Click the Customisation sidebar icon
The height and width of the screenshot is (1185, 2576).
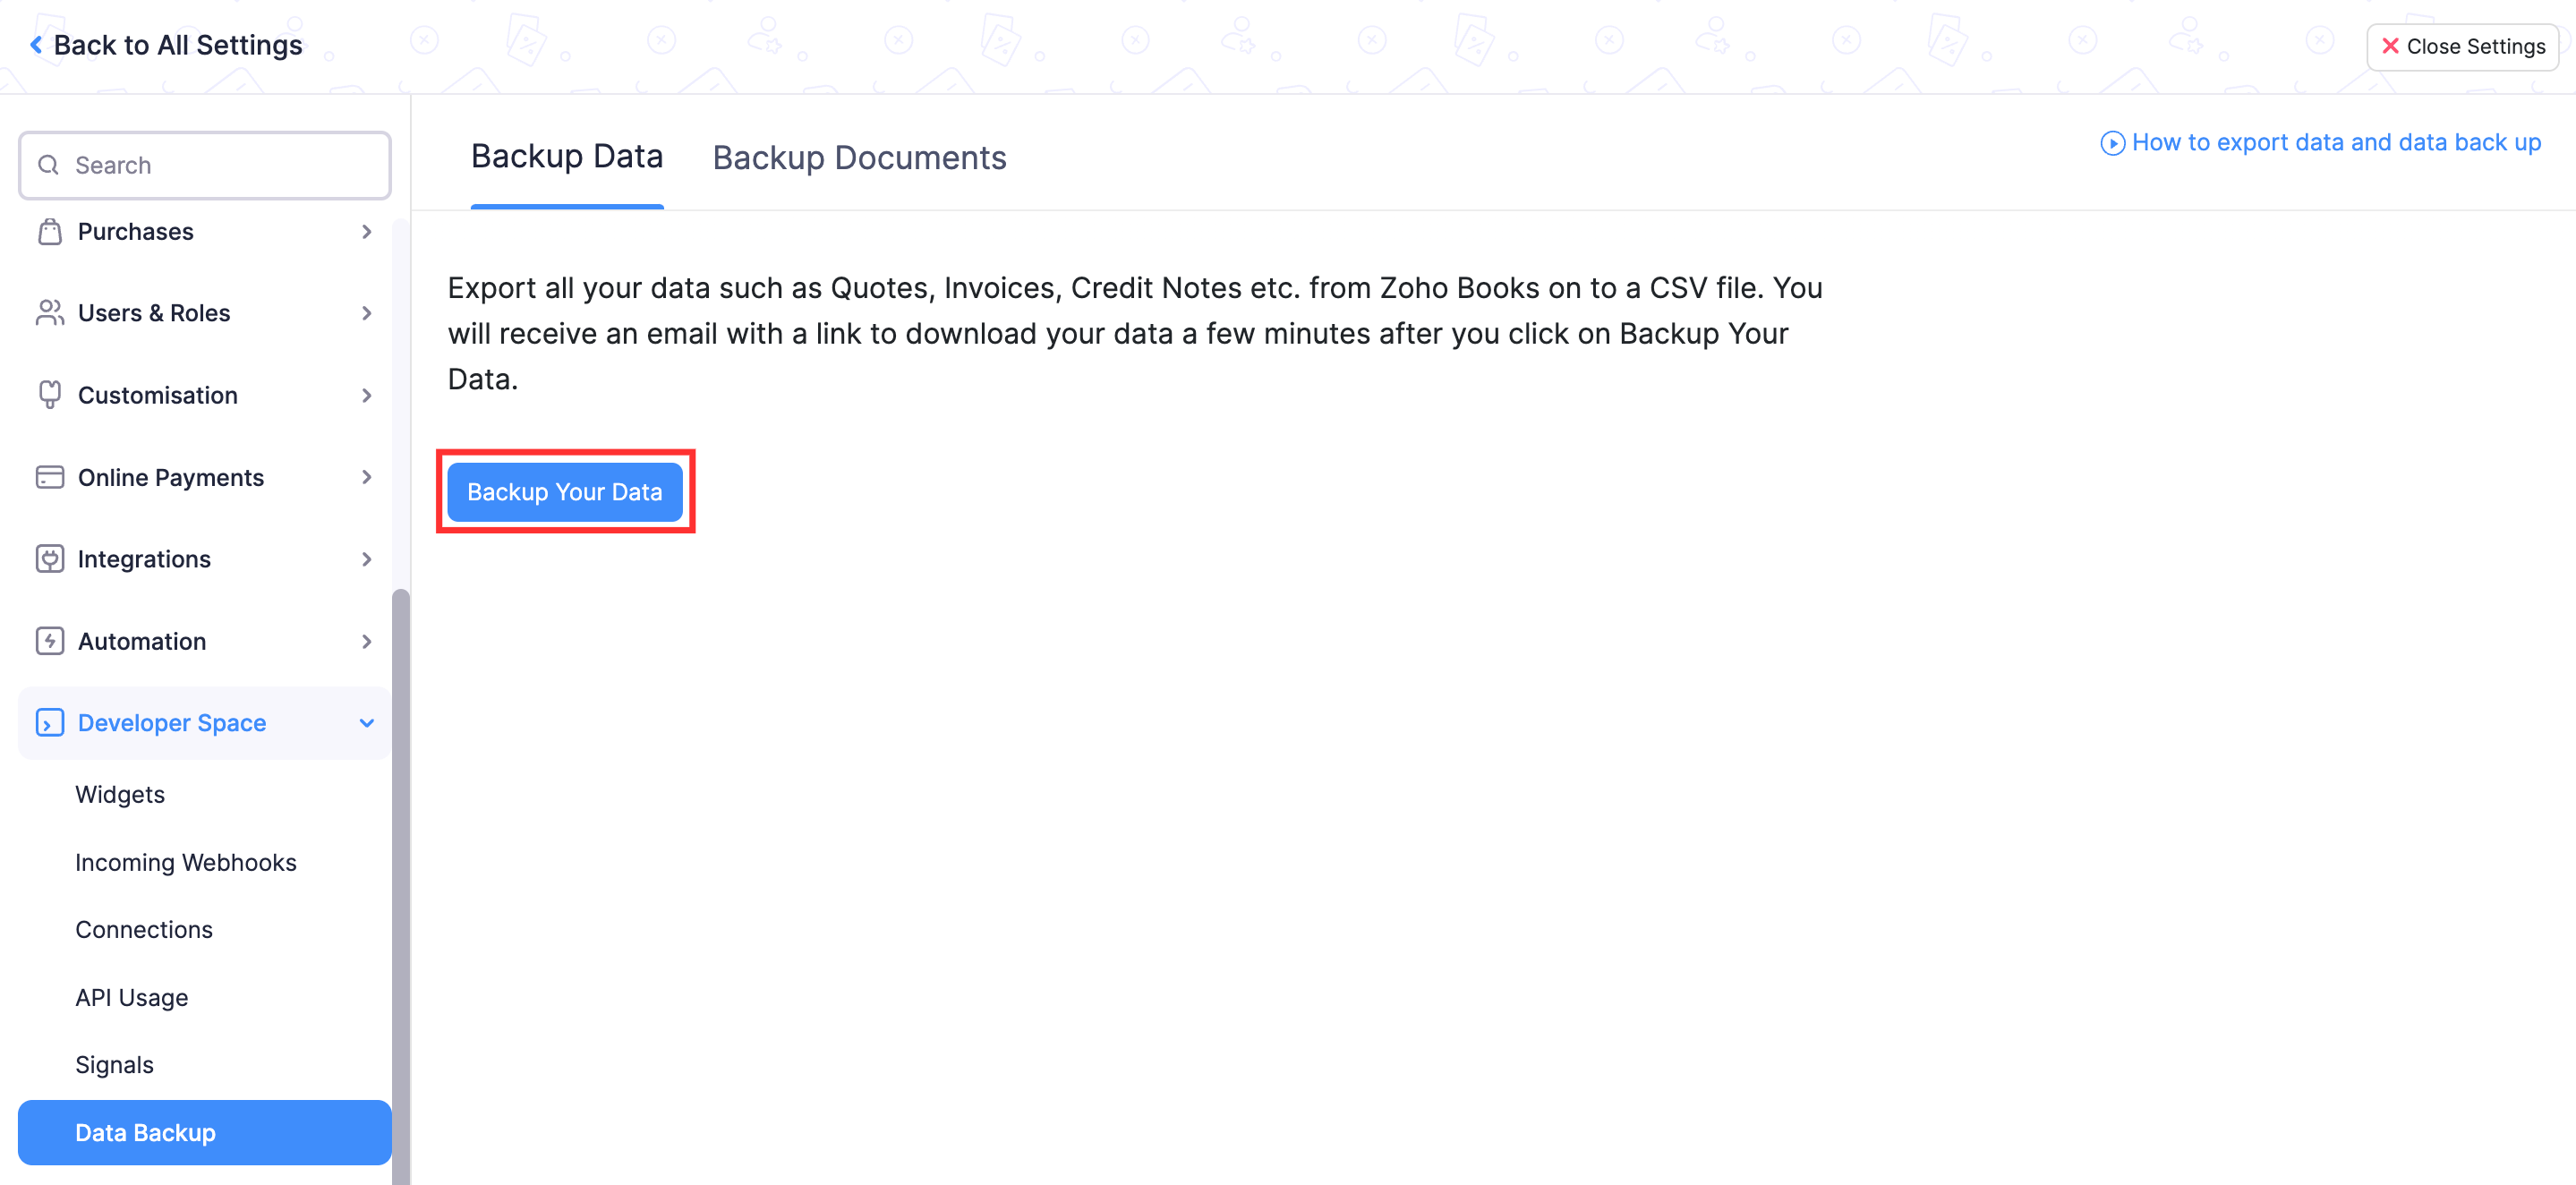[47, 395]
